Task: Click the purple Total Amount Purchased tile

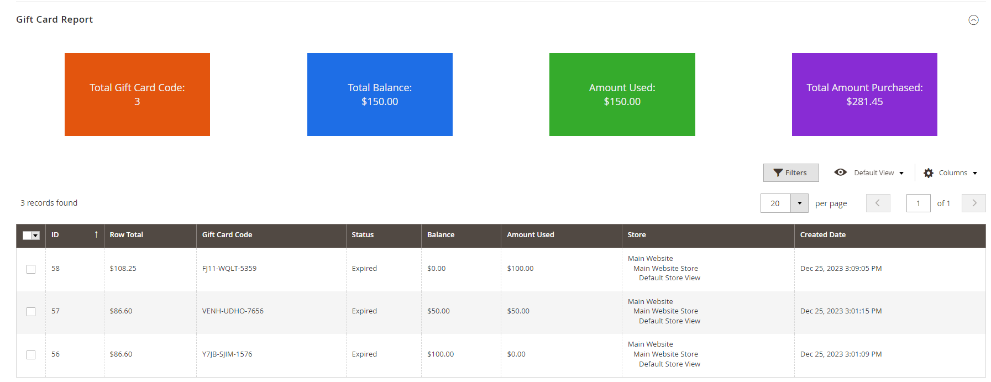Action: [x=864, y=95]
